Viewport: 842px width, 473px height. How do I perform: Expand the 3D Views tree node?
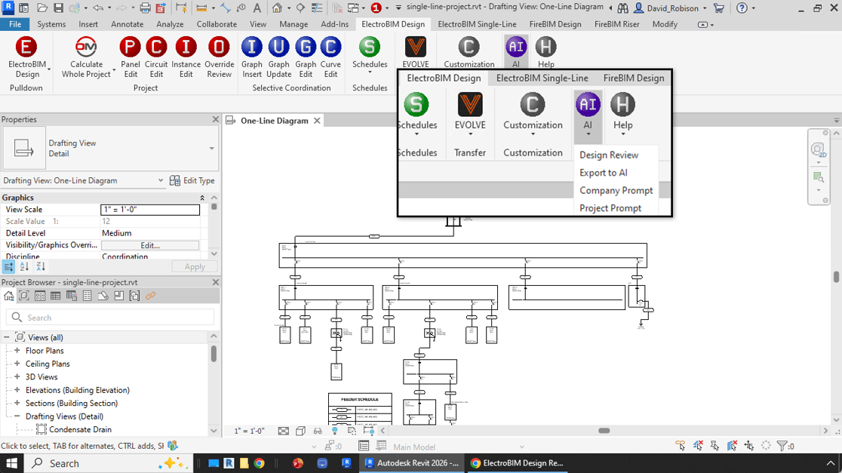pyautogui.click(x=17, y=377)
